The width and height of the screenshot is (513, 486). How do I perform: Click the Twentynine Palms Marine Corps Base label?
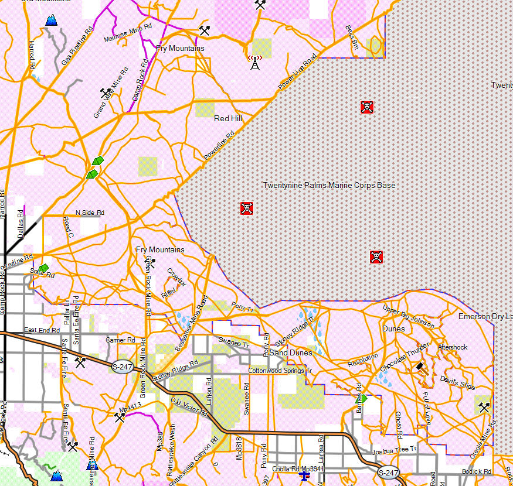(x=329, y=185)
